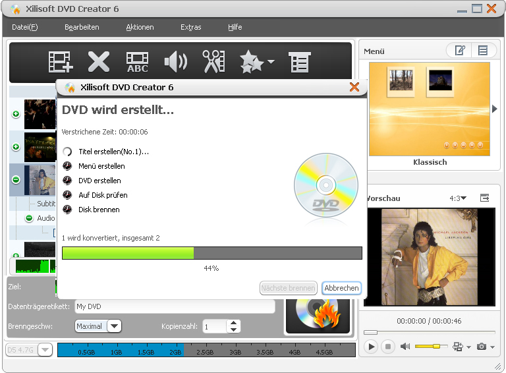Select the Klassisch menu template preview
This screenshot has width=506, height=373.
click(x=430, y=109)
